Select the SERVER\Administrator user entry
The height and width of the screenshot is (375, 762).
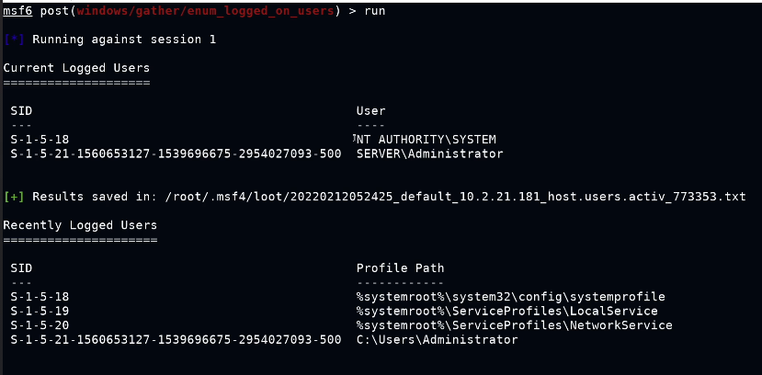[429, 153]
